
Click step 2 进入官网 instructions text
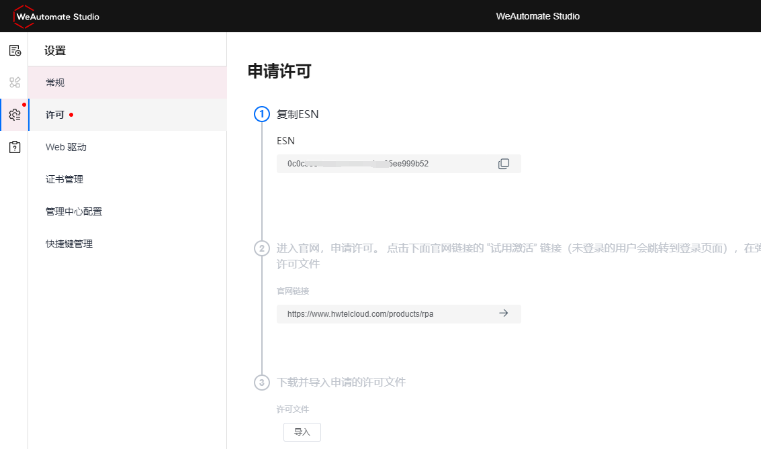click(x=519, y=256)
